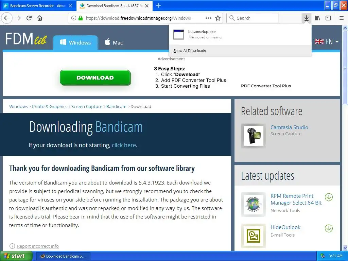Click the vertical scrollbar thumb
Screen dimensions: 348x261
point(345,68)
